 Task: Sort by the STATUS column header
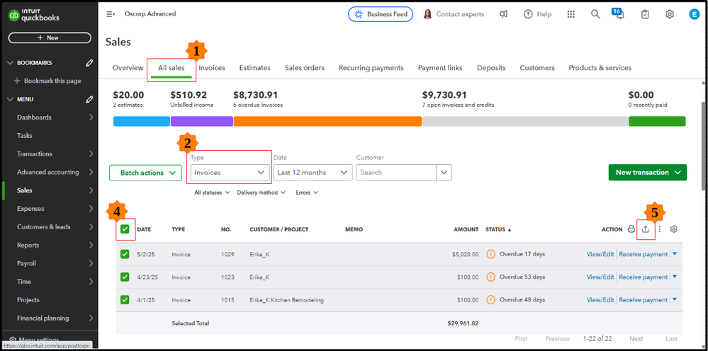(x=498, y=229)
